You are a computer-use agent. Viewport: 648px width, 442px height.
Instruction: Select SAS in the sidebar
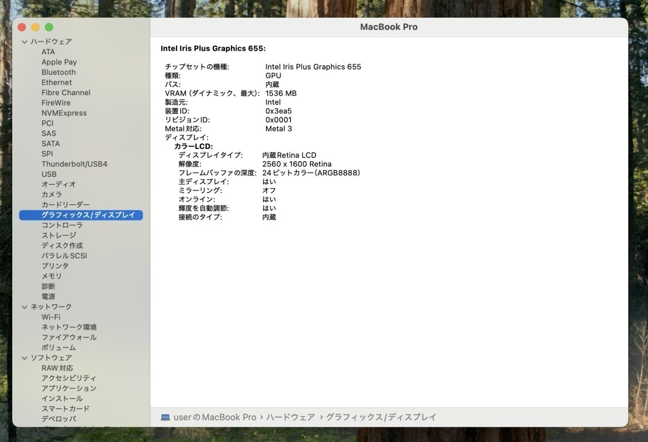tap(48, 134)
